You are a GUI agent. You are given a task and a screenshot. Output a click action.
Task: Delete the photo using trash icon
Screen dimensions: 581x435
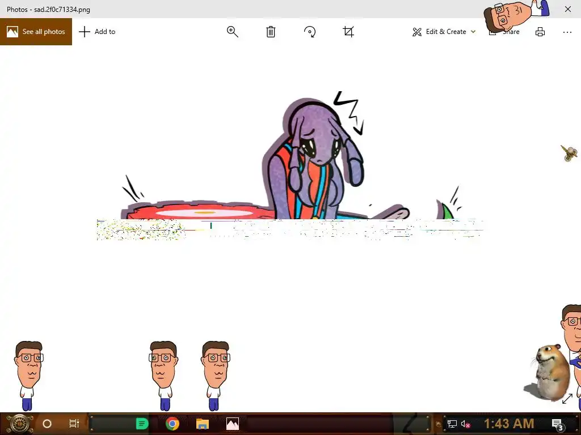click(271, 32)
